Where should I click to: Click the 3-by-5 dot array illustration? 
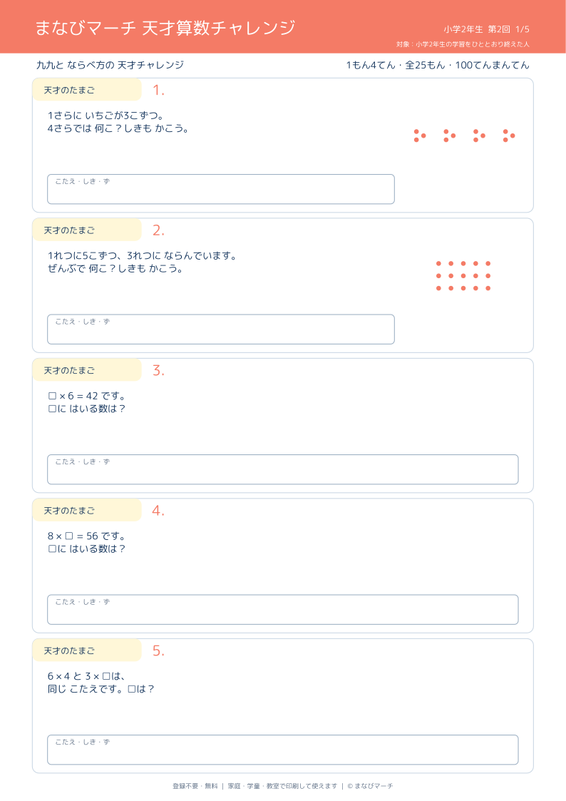coord(463,276)
